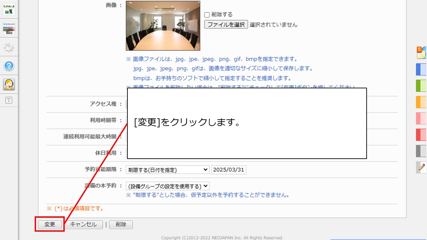Click the ファイルを選択 button
Screen dimensions: 427x240
(226, 25)
